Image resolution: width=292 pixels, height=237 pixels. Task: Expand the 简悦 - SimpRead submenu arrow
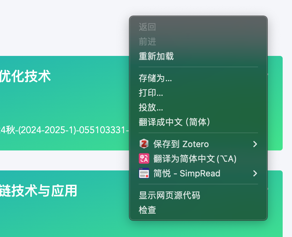coord(255,173)
